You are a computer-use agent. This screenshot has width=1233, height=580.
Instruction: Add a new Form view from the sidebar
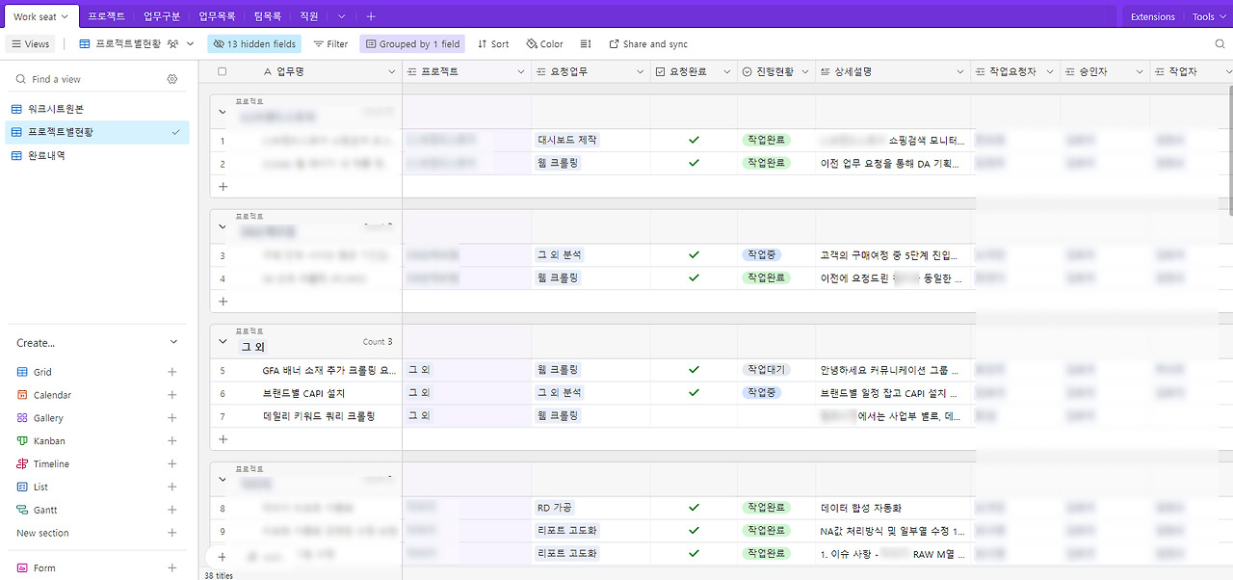coord(171,567)
